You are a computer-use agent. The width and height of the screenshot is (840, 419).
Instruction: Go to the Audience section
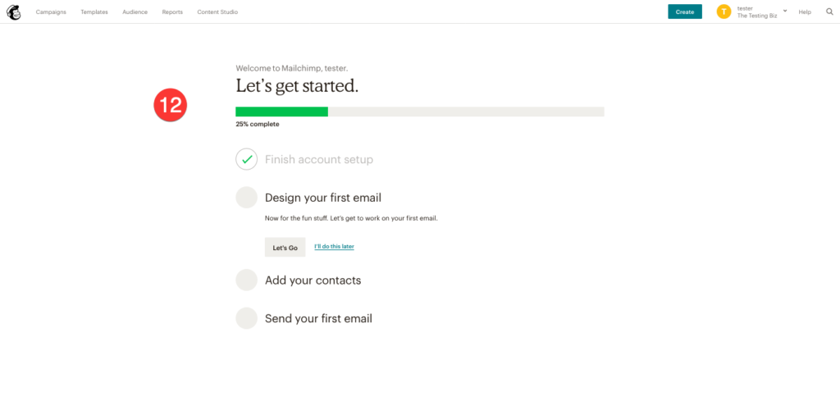[135, 12]
